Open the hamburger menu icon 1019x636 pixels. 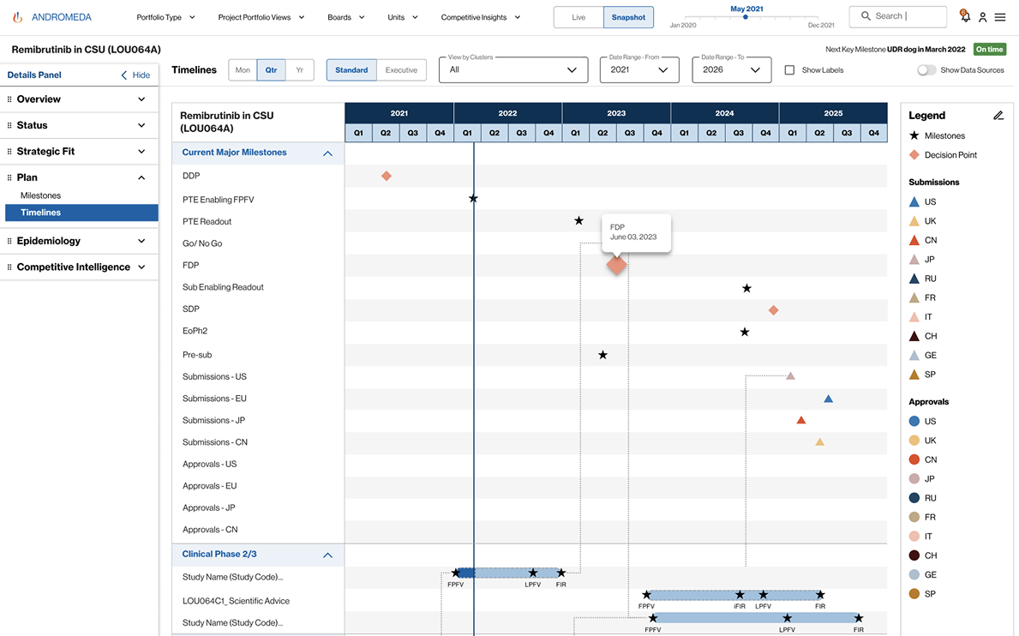pos(1000,17)
